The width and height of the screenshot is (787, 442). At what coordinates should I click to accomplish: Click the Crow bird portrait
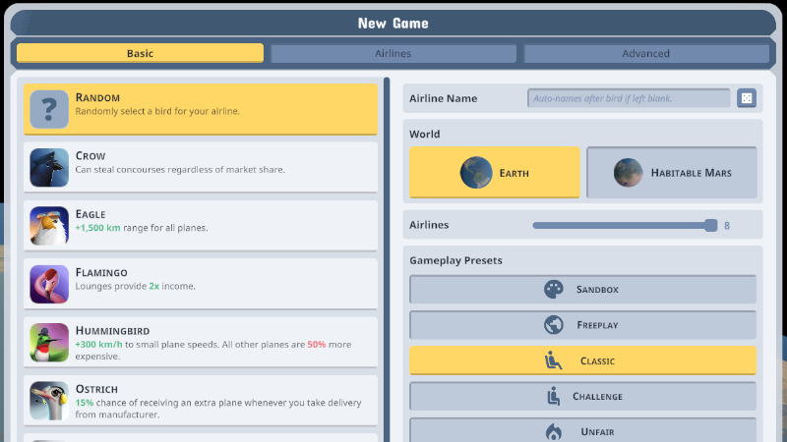click(48, 167)
